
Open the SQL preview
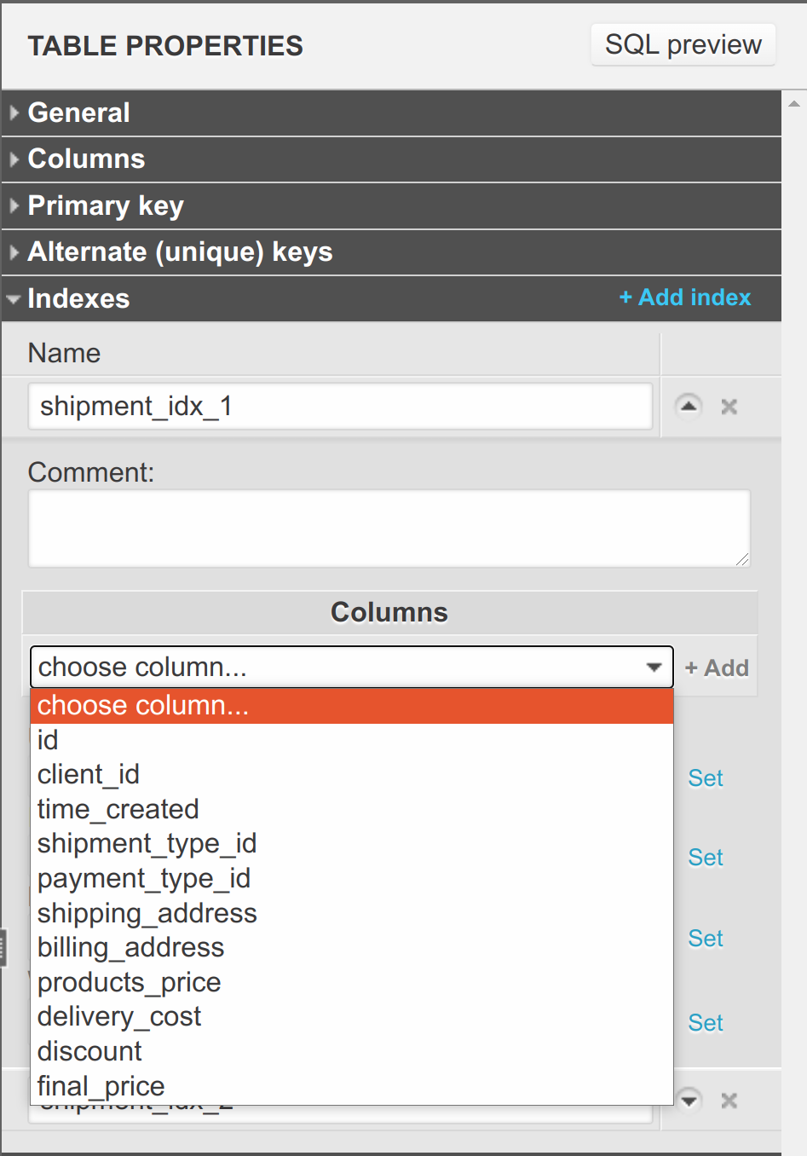[x=683, y=44]
